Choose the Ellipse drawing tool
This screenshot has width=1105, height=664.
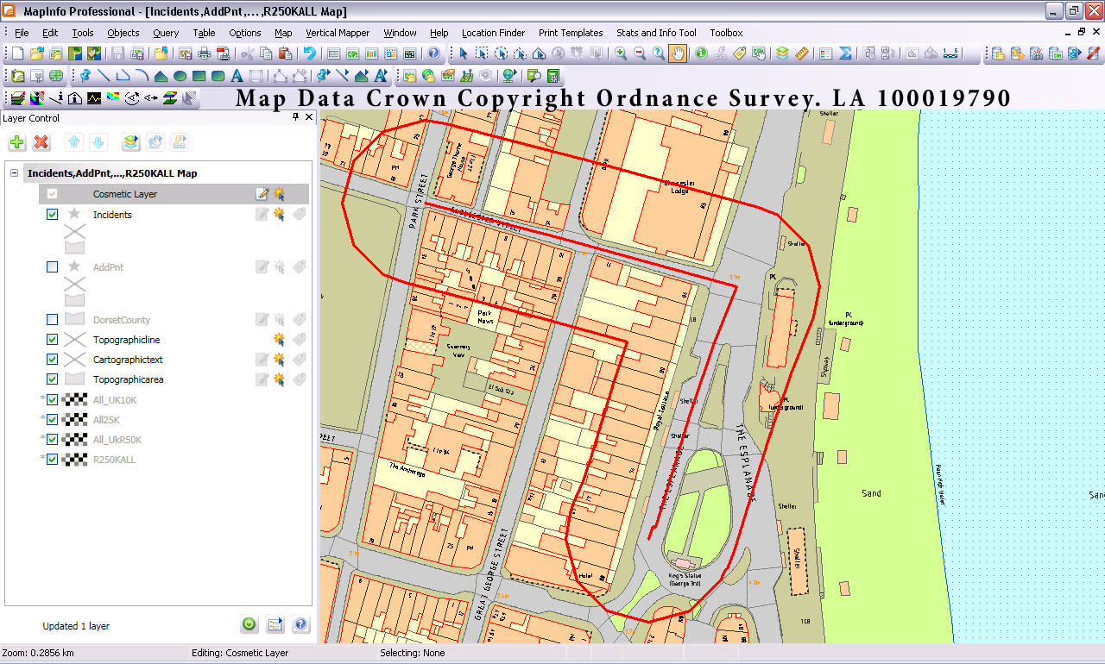click(180, 76)
